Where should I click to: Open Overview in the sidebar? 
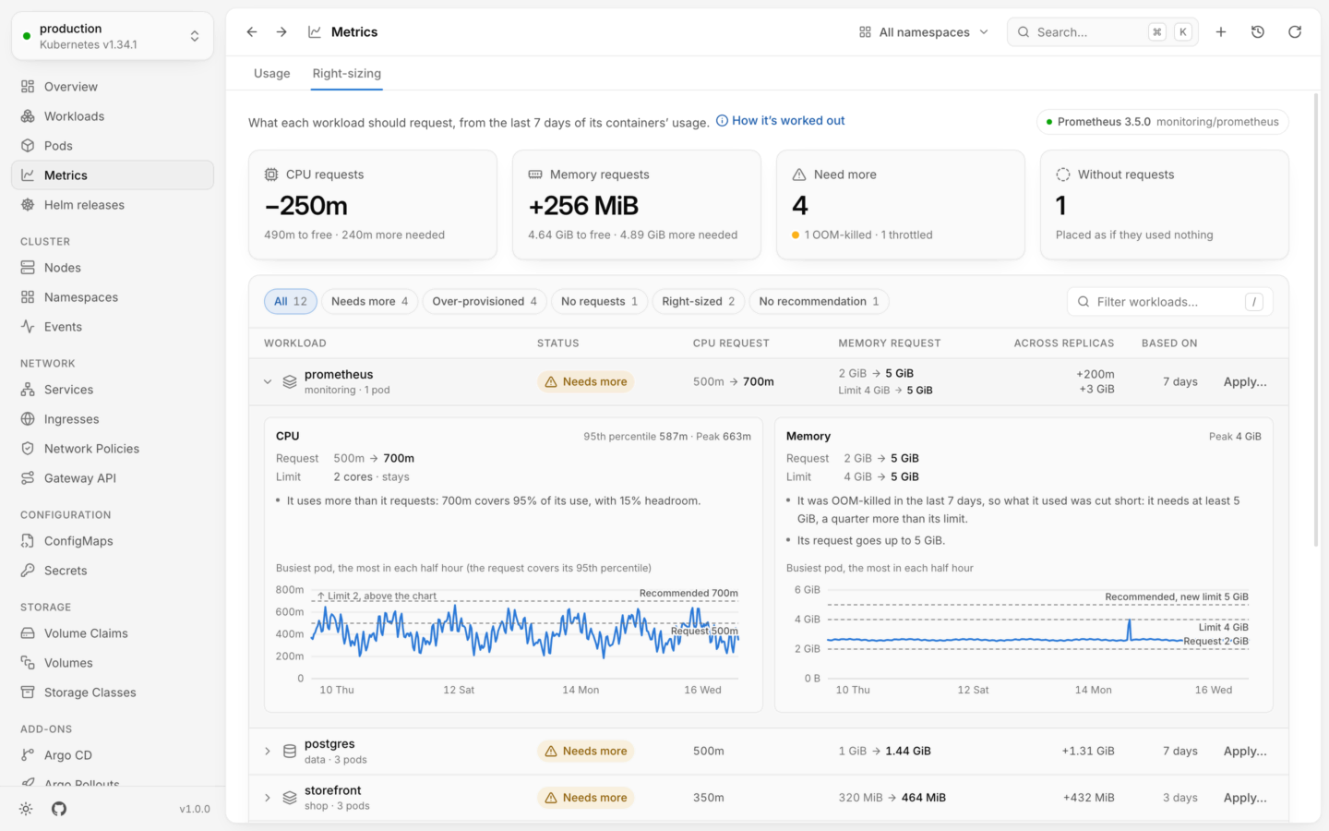pos(113,87)
